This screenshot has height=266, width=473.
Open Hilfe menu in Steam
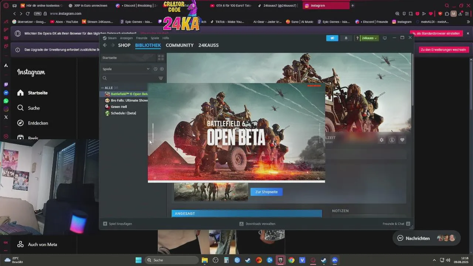[x=166, y=38]
